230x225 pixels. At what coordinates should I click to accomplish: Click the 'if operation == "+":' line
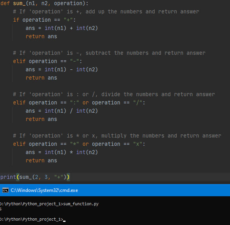click(x=44, y=20)
